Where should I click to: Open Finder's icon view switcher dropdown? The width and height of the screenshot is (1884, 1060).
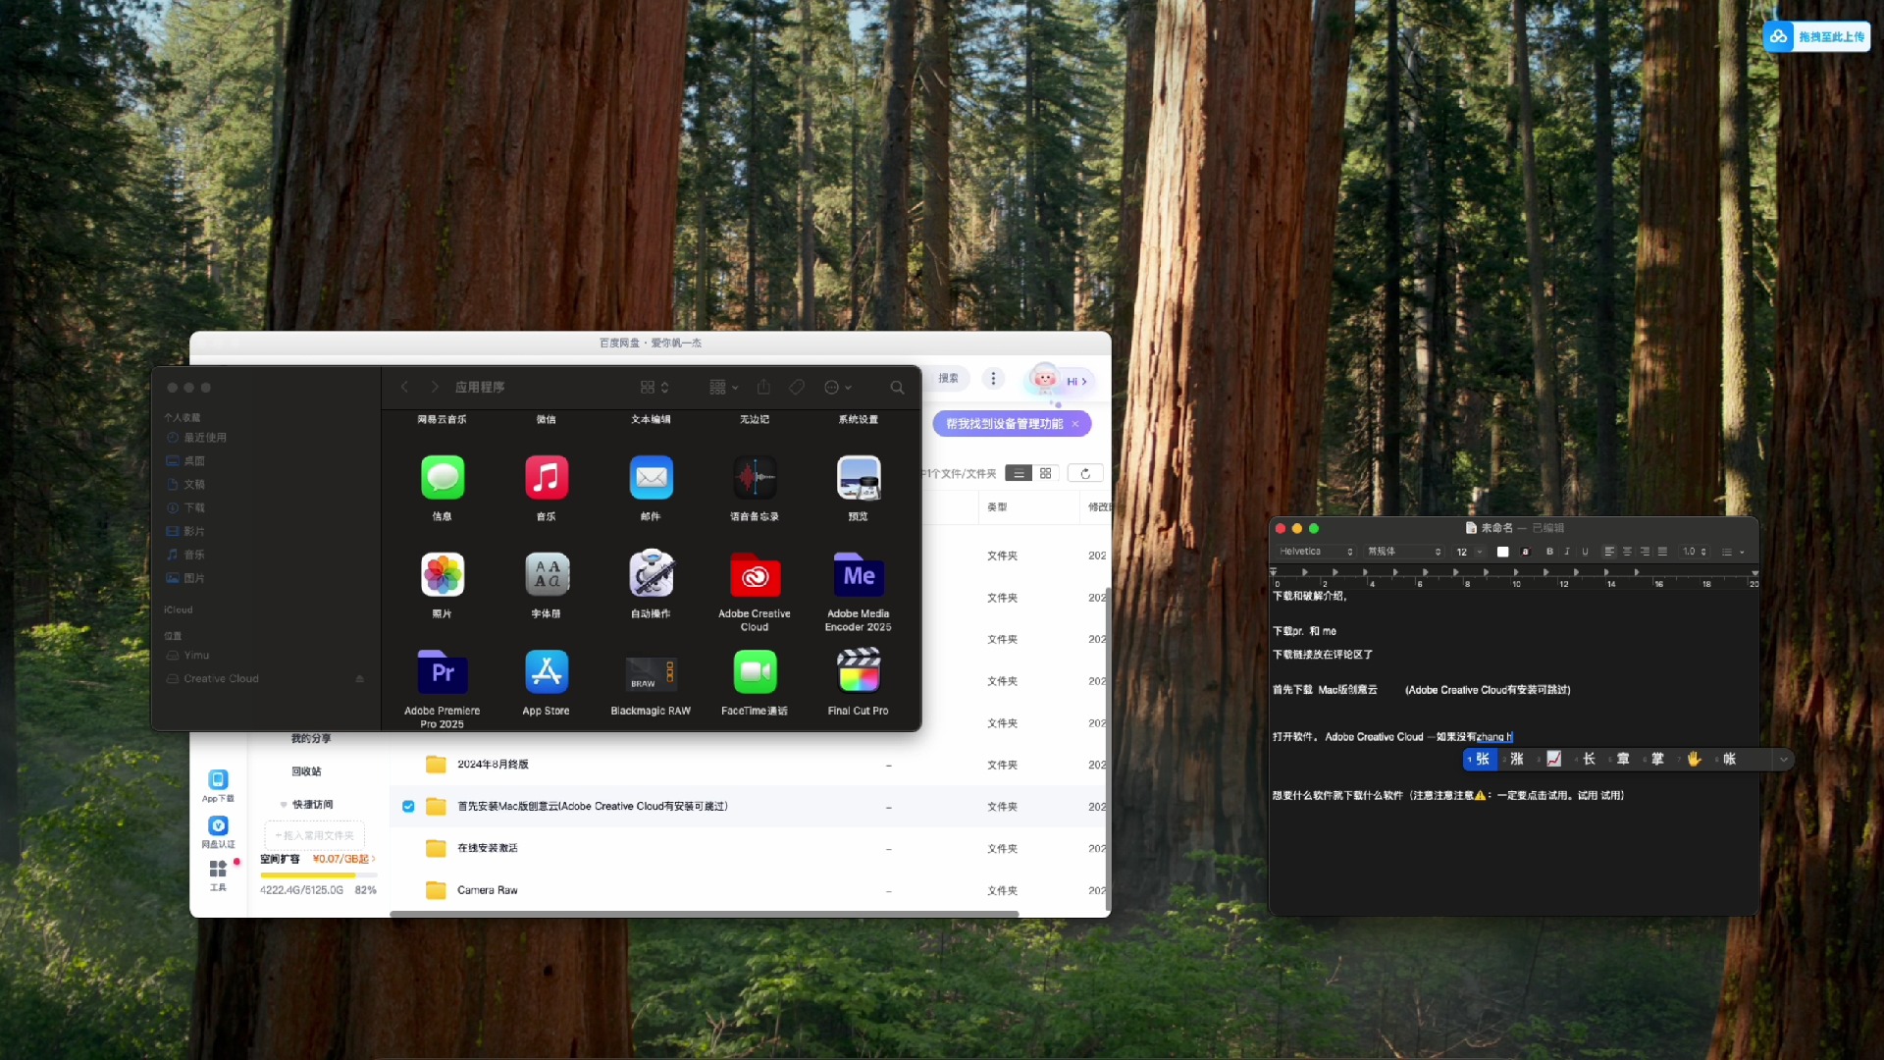pyautogui.click(x=654, y=387)
